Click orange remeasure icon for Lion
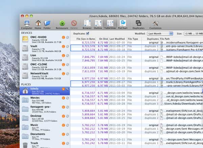 64,55
